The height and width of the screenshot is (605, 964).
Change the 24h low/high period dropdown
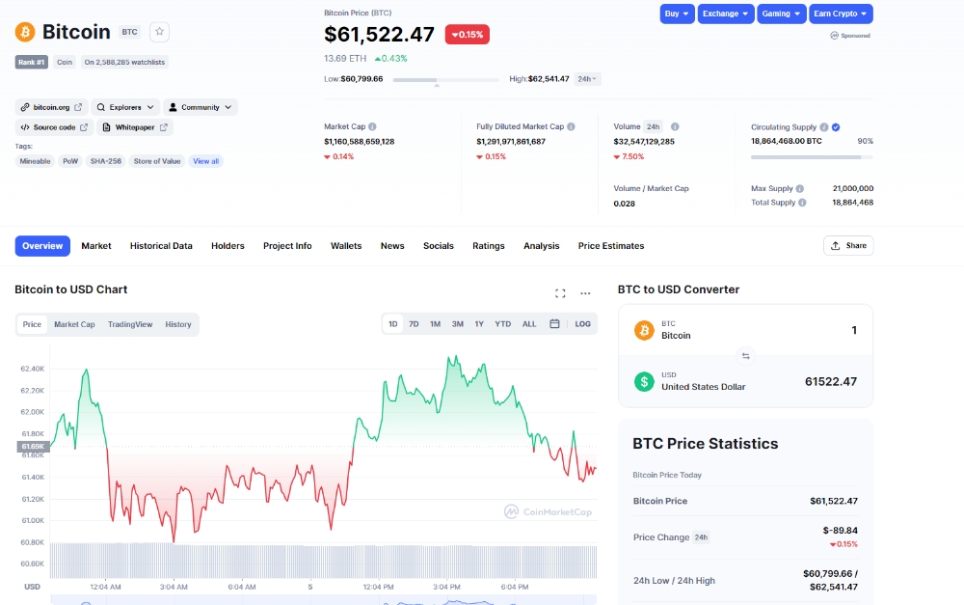coord(587,79)
